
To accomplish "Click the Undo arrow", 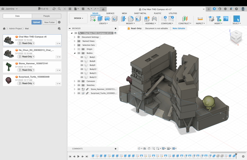I will (89, 9).
